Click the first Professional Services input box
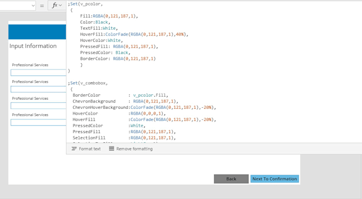 click(x=38, y=73)
